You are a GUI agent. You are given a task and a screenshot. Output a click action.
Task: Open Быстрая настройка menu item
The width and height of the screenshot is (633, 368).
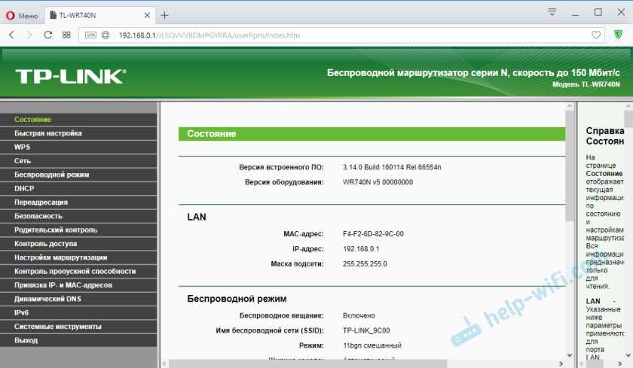pyautogui.click(x=78, y=133)
